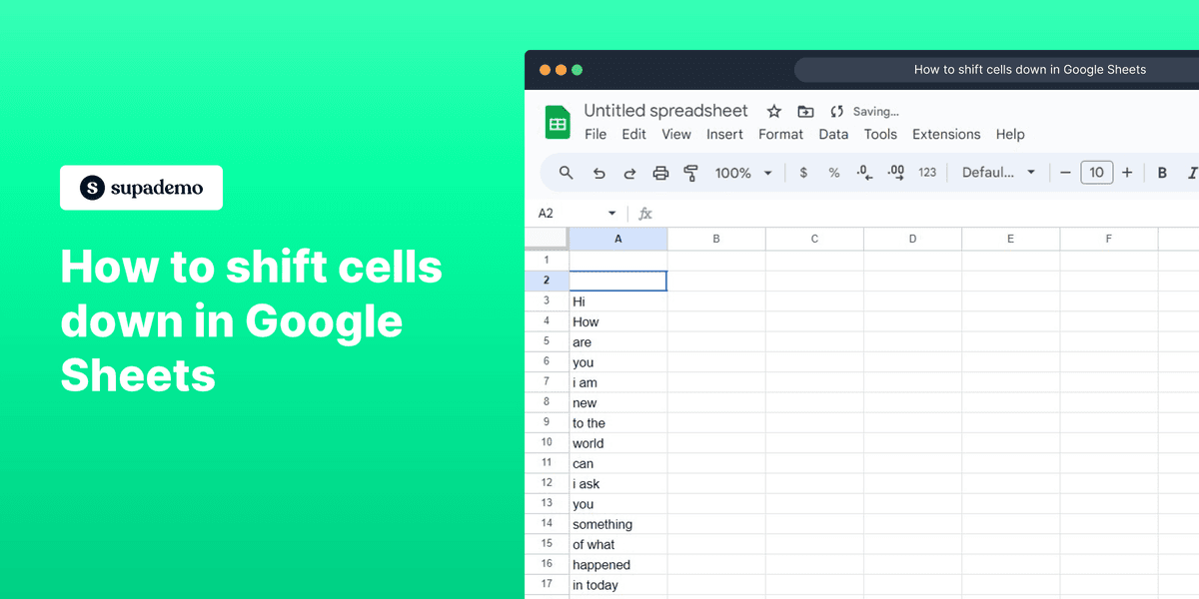Increase font size with the plus button
Screen dimensions: 1199x599
pyautogui.click(x=1127, y=172)
